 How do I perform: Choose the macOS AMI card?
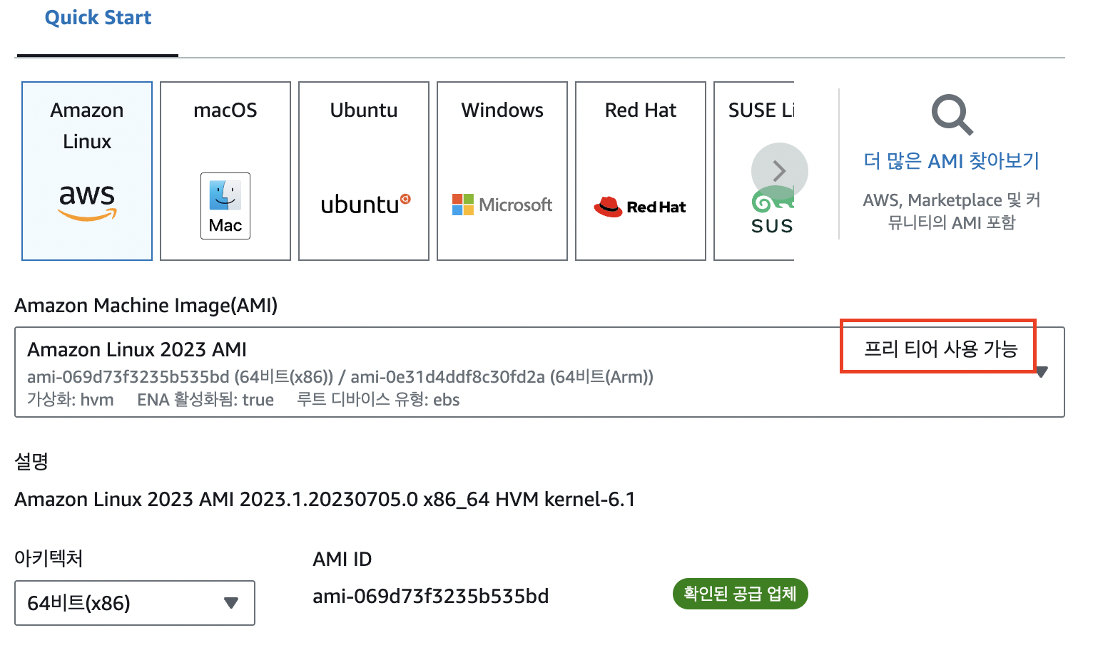point(225,171)
